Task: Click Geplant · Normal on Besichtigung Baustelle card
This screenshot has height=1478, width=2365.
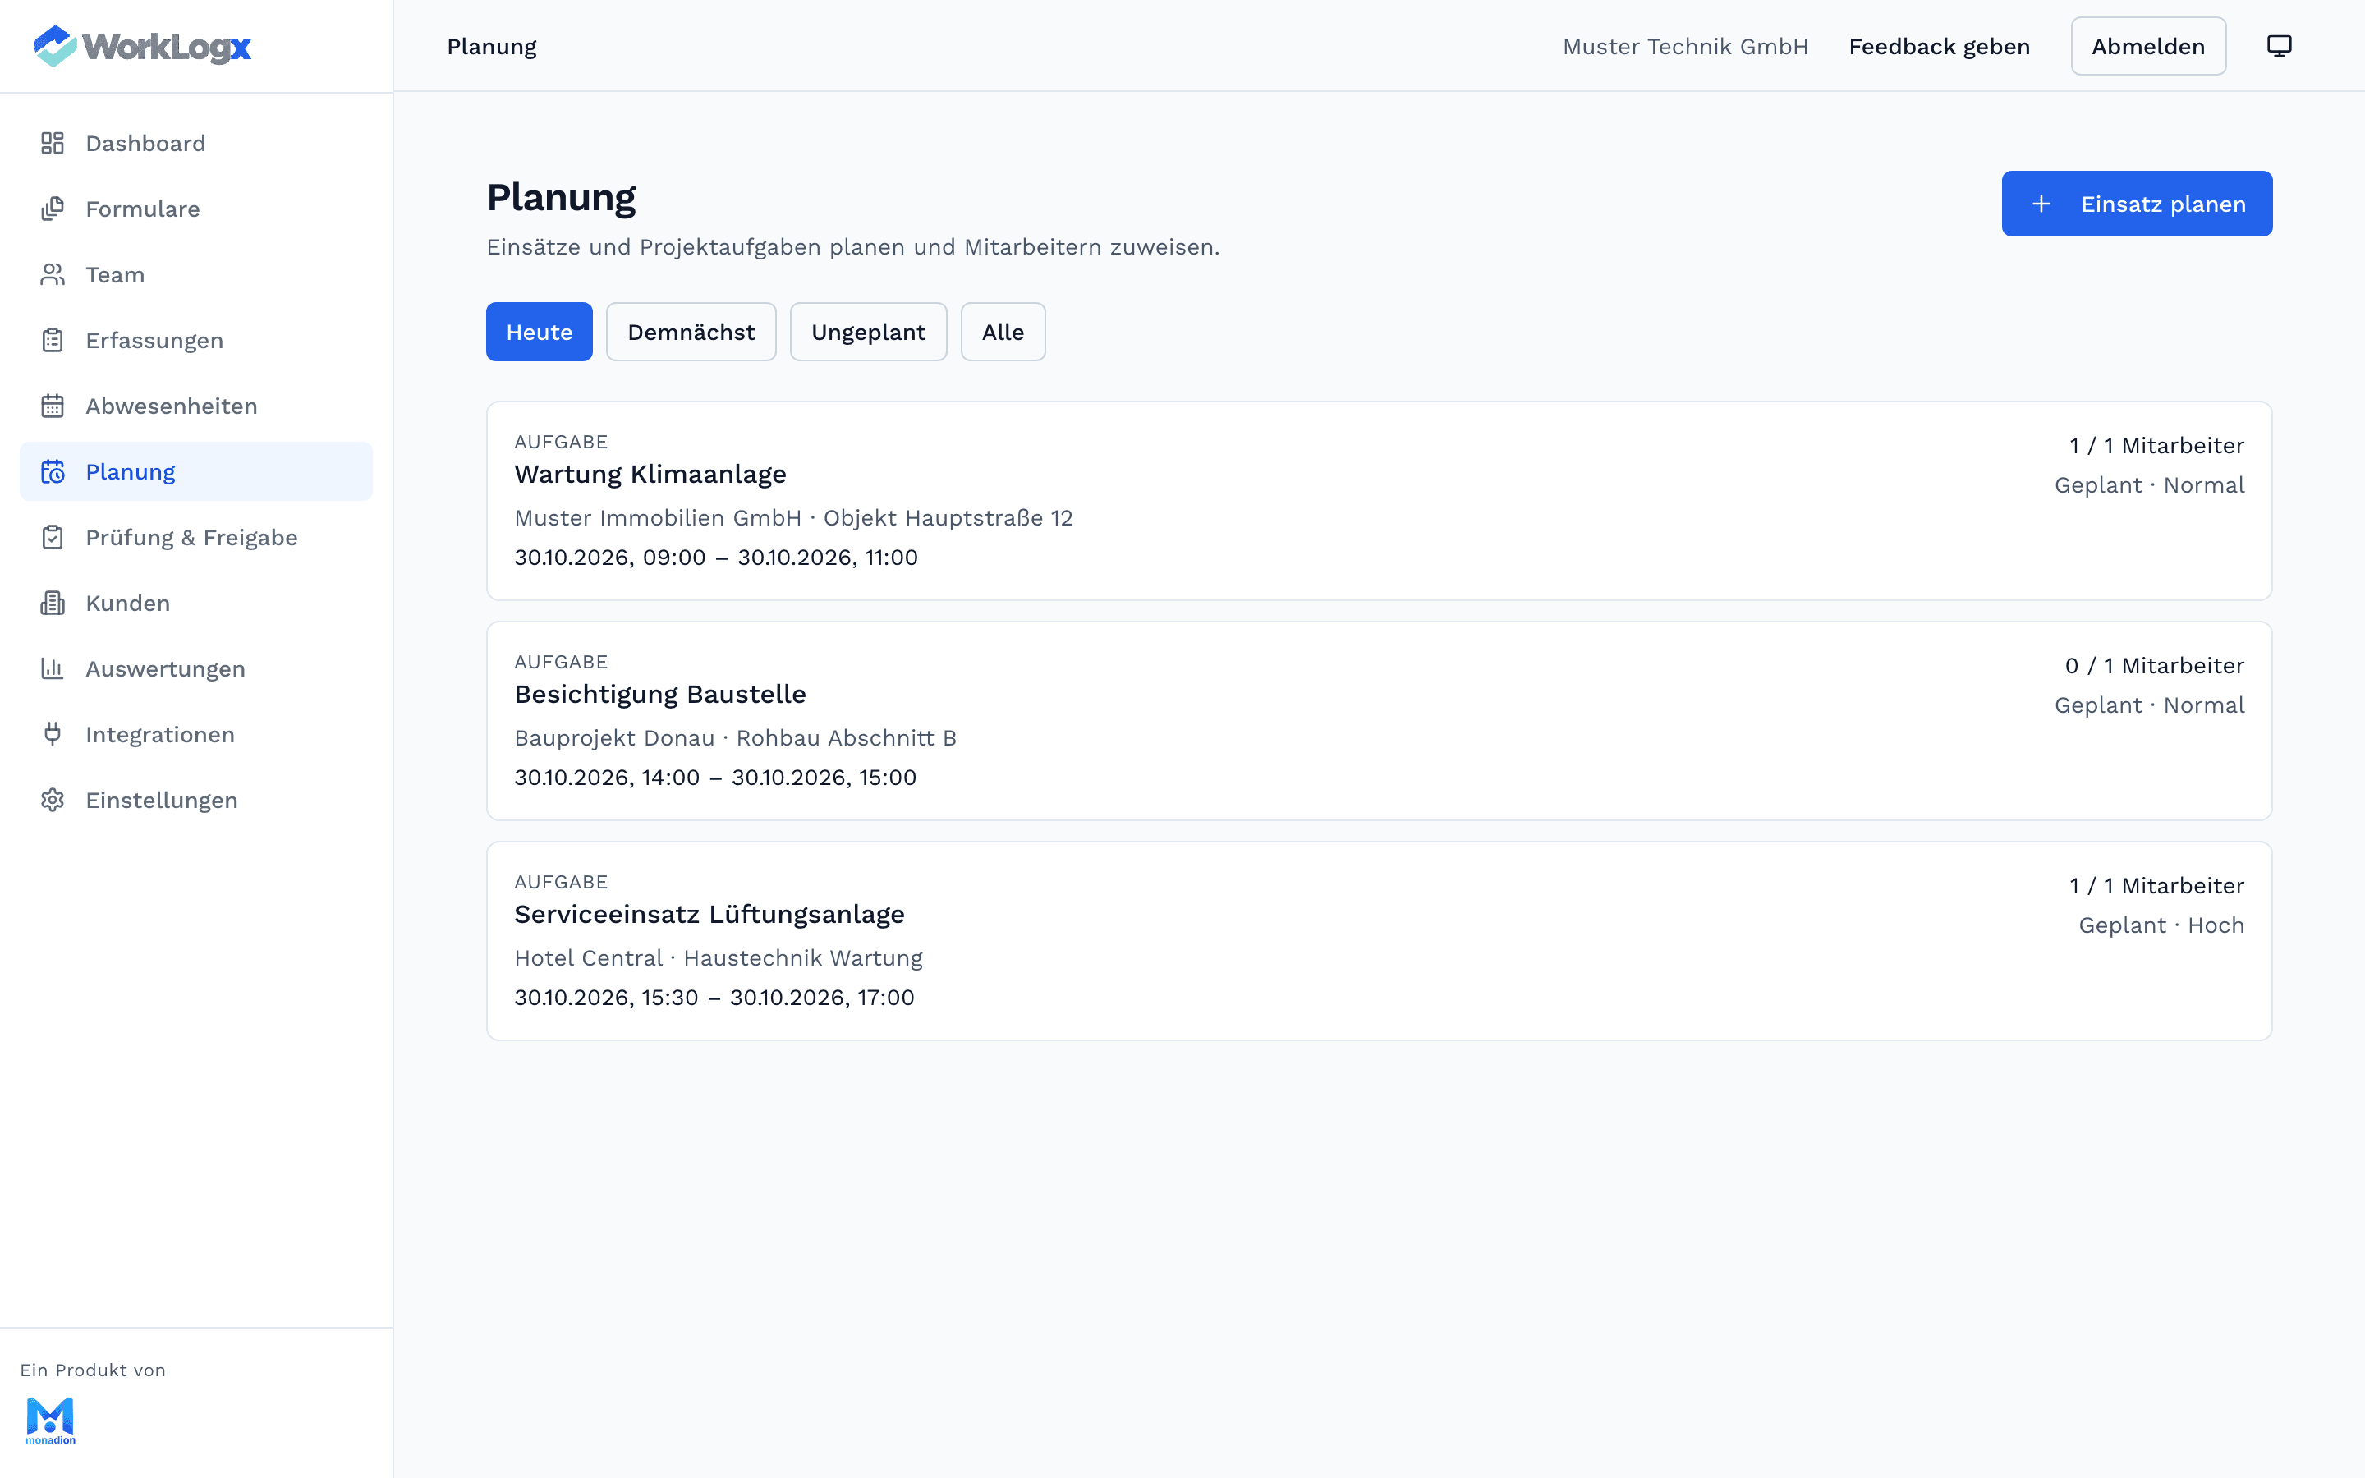Action: [x=2149, y=705]
